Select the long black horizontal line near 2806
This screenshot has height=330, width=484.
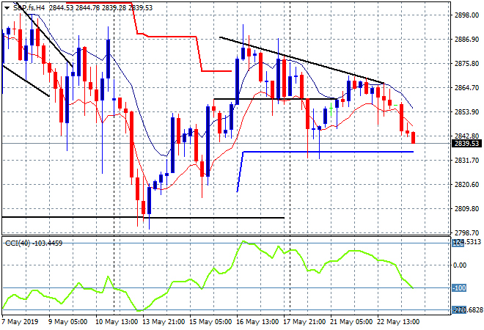[x=142, y=218]
